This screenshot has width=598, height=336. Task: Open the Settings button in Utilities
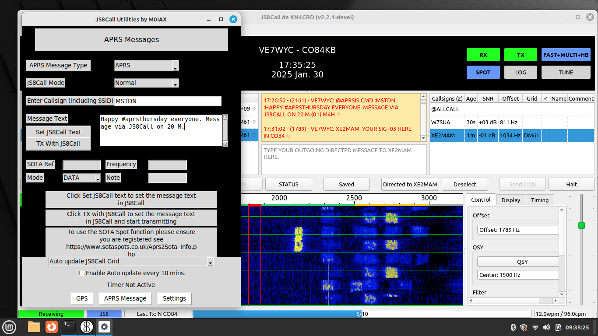174,298
